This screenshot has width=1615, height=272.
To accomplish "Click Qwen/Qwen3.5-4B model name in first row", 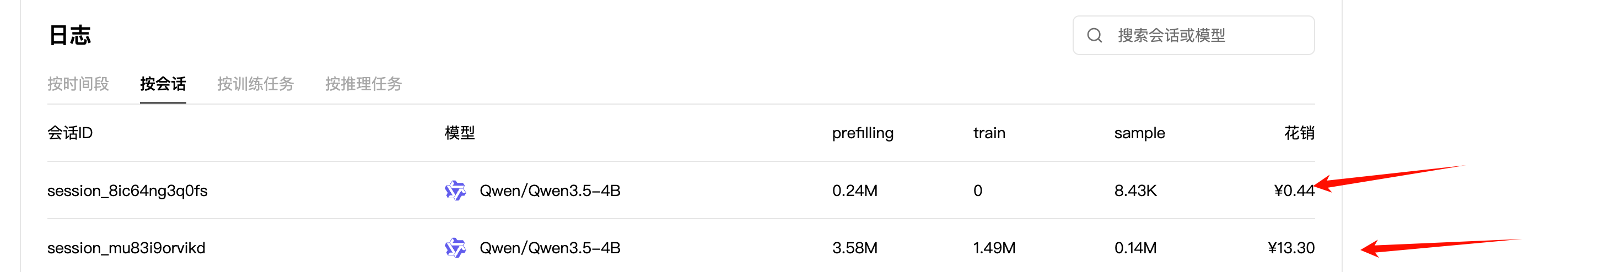I will (550, 191).
